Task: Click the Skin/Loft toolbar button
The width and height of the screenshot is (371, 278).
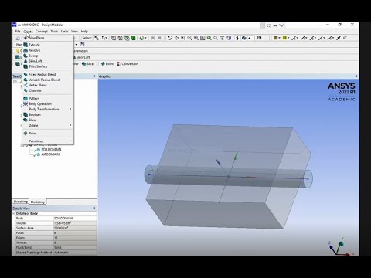Action: click(x=83, y=57)
